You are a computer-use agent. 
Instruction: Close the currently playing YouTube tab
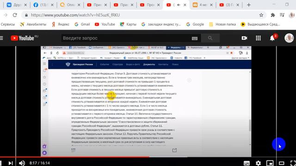click(x=185, y=5)
